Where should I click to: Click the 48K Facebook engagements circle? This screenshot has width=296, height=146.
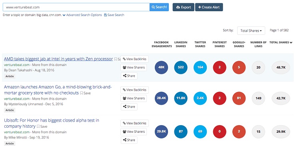(161, 68)
